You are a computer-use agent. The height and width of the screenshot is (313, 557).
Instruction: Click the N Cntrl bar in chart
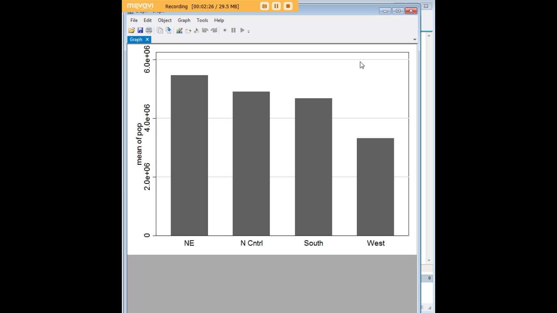point(251,163)
